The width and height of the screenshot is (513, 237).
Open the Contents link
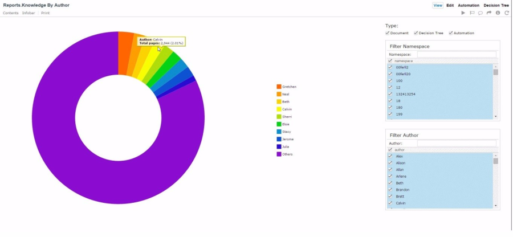(11, 13)
